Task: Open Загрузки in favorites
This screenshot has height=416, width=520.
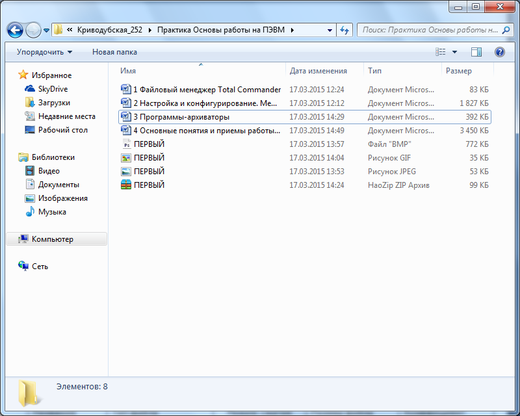Action: point(54,103)
